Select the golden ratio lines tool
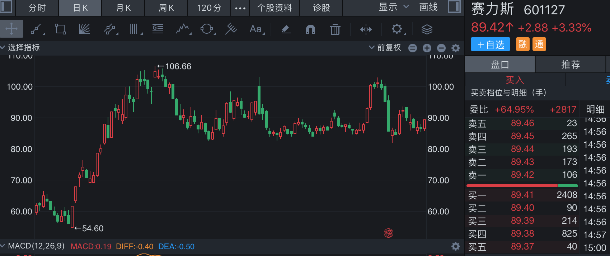The width and height of the screenshot is (610, 256). point(158,29)
